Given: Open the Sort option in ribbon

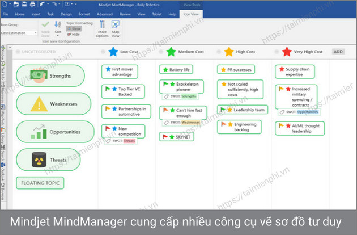Looking at the screenshot, I should 58,28.
